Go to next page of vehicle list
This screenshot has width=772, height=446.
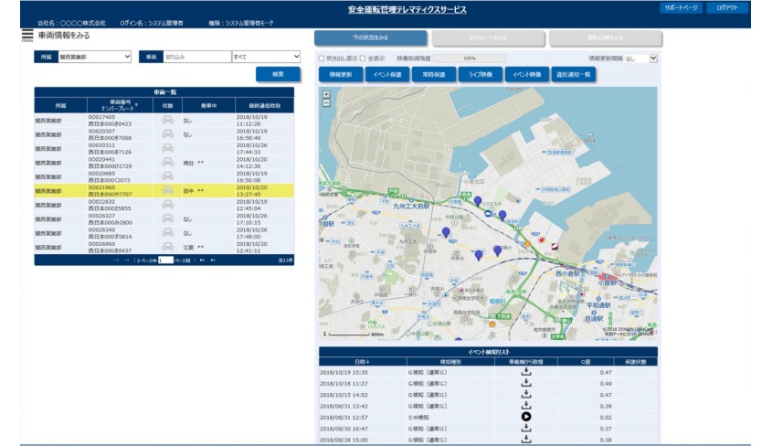pos(202,260)
